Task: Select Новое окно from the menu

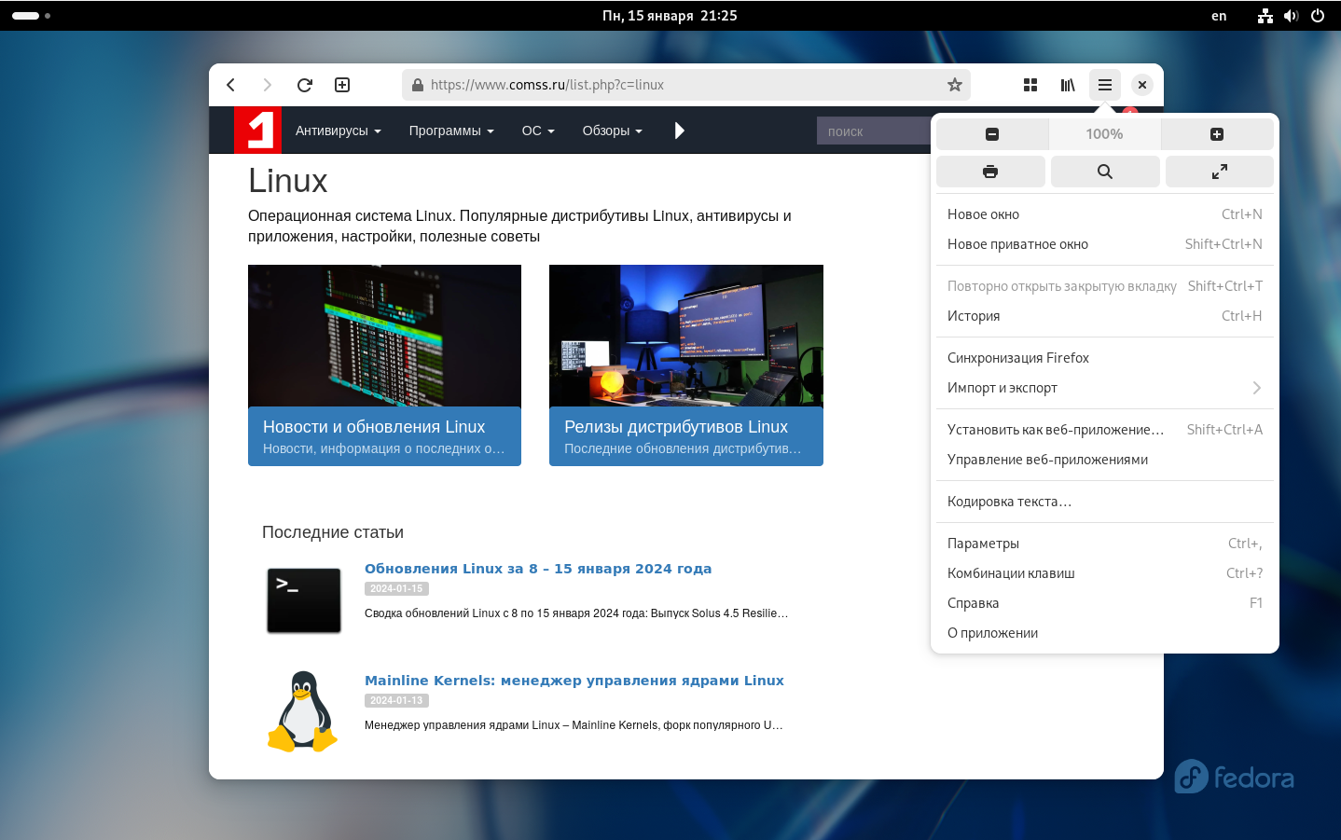Action: coord(1105,214)
